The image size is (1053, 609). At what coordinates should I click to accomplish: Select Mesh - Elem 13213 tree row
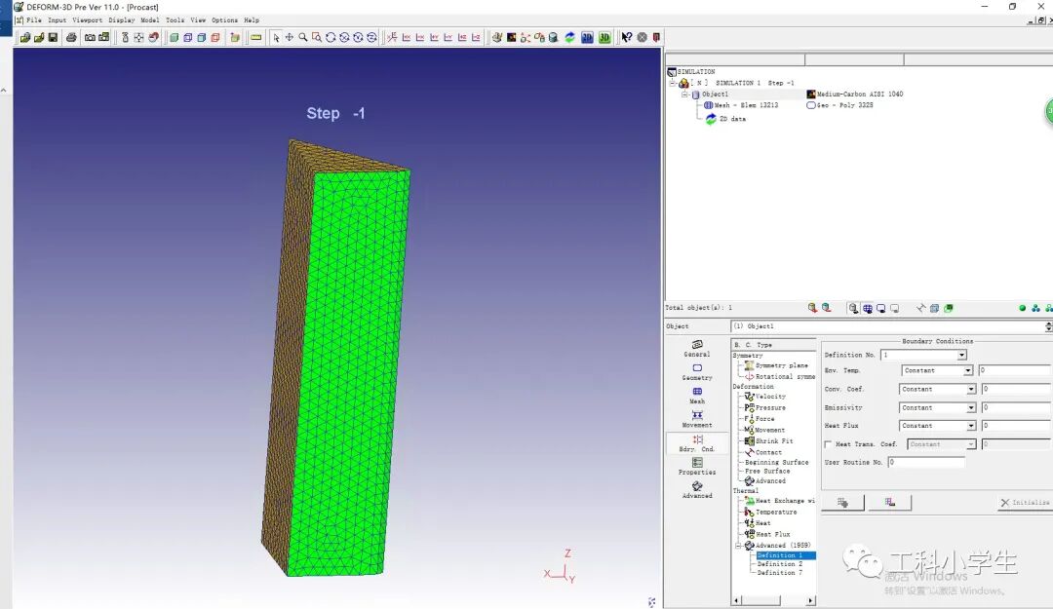(741, 106)
